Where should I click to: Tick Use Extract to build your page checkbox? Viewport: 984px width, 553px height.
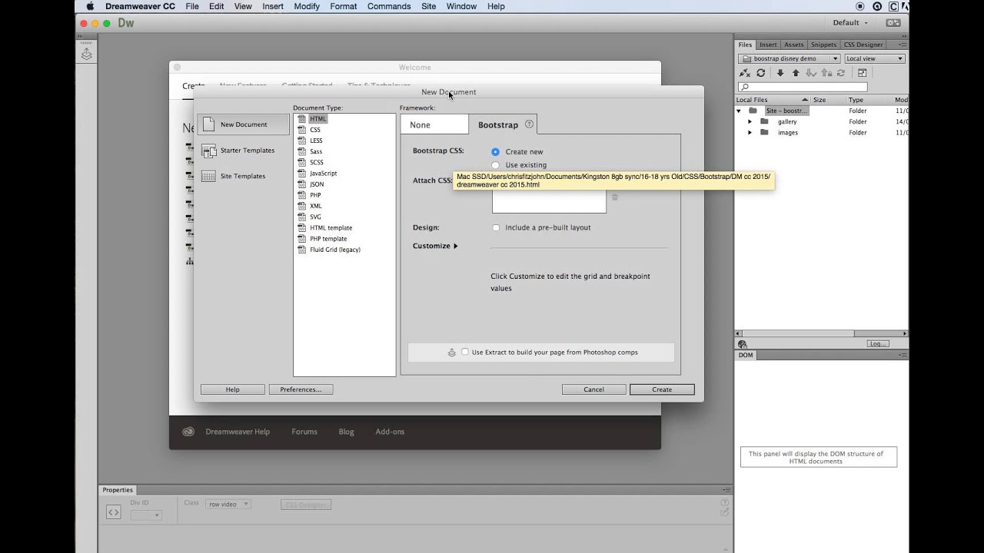pos(464,352)
